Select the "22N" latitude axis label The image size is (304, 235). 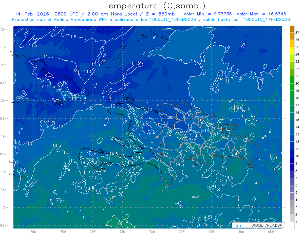tap(4, 29)
